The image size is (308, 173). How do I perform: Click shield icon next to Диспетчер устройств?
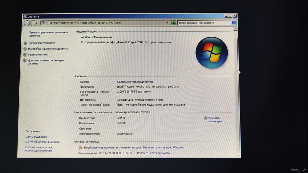click(25, 43)
